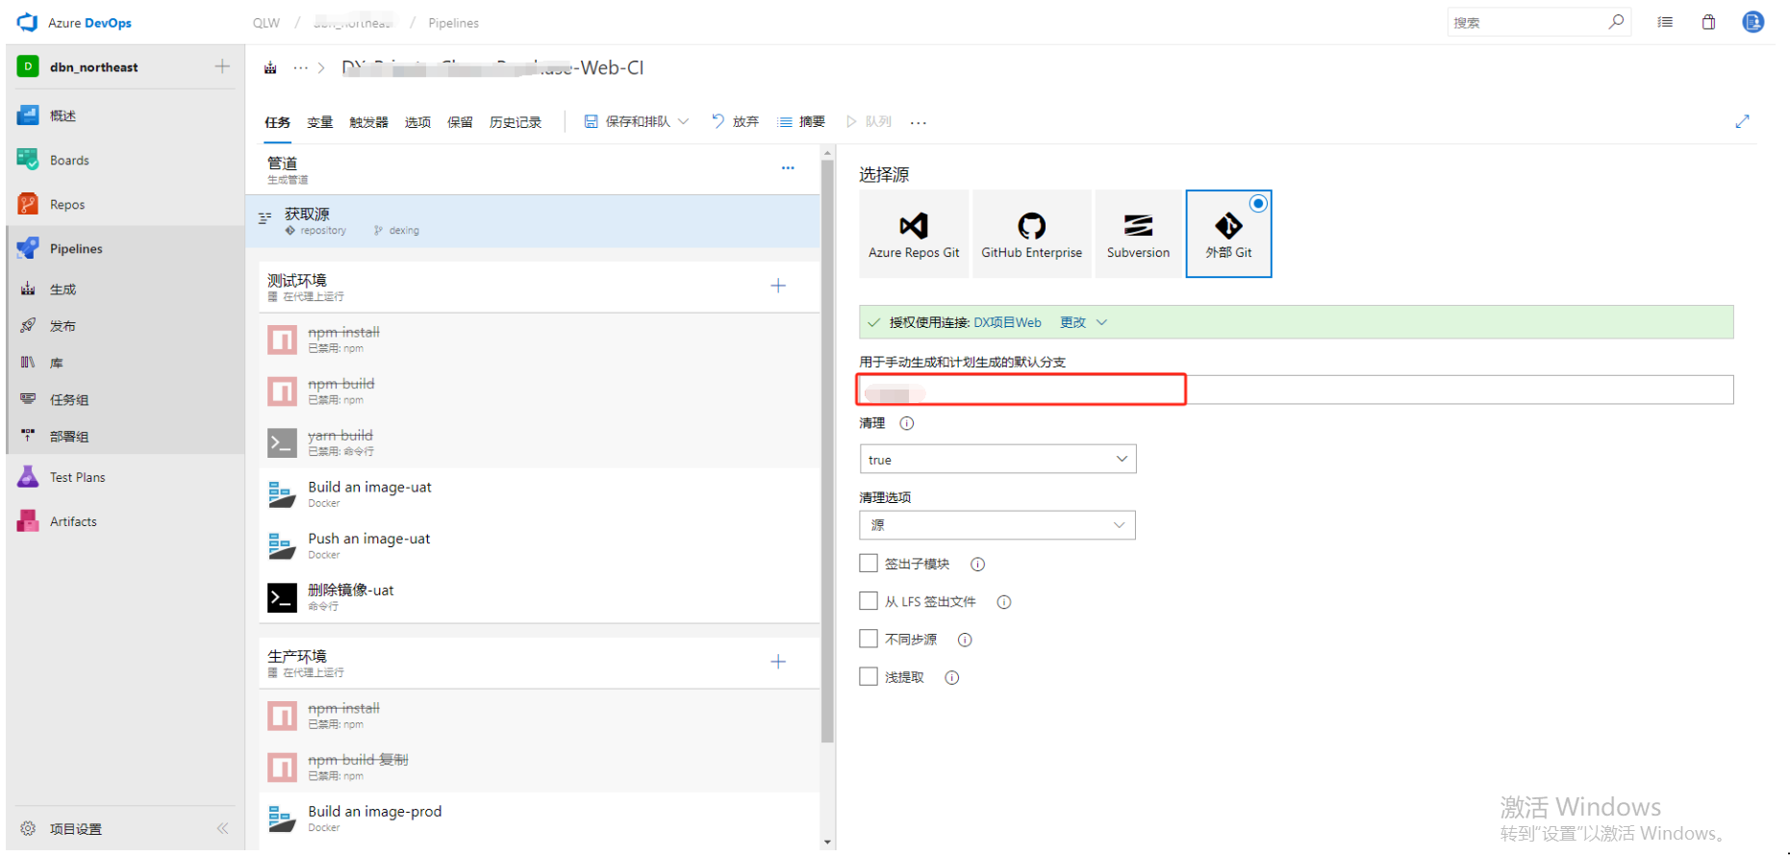Select 获取源 step
1790x856 pixels.
pyautogui.click(x=534, y=221)
